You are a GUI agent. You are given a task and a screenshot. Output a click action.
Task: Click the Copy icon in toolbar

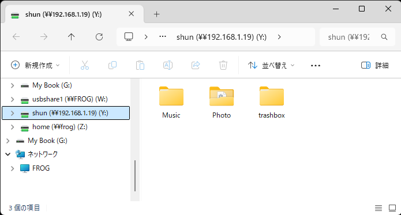pos(113,65)
